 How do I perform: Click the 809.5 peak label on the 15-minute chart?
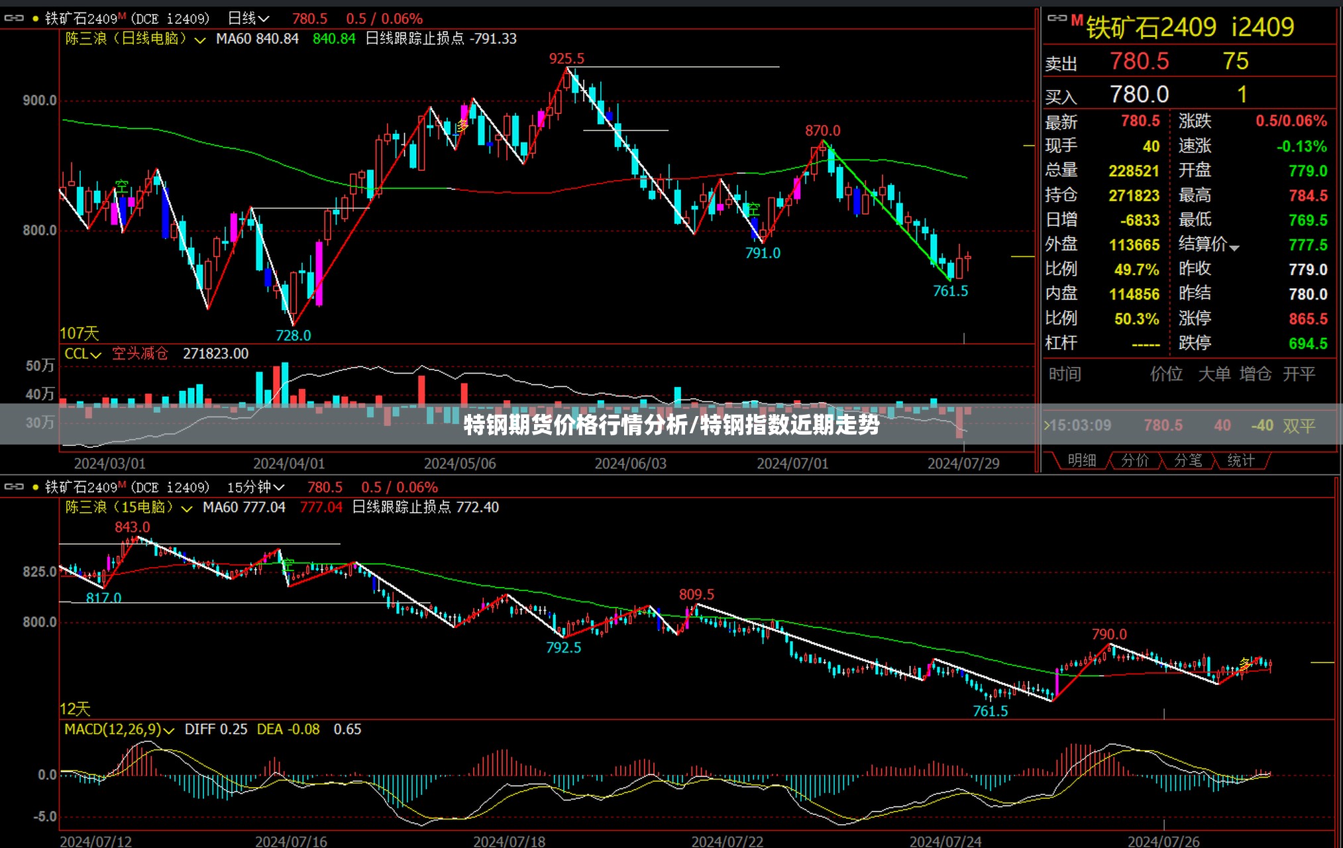coord(696,595)
